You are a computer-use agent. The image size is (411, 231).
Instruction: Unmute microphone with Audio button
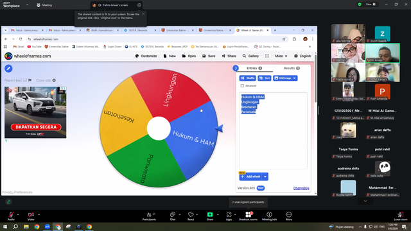(11, 216)
